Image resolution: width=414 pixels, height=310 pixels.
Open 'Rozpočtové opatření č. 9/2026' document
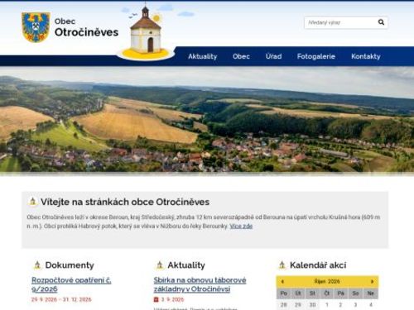(x=71, y=284)
